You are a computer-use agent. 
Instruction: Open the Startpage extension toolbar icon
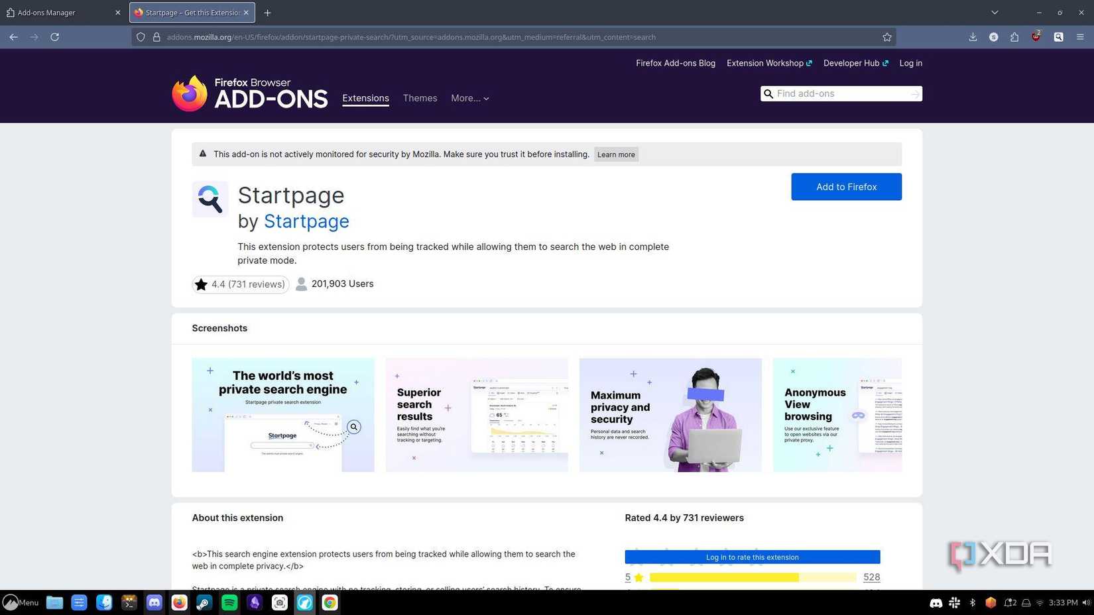click(1058, 37)
